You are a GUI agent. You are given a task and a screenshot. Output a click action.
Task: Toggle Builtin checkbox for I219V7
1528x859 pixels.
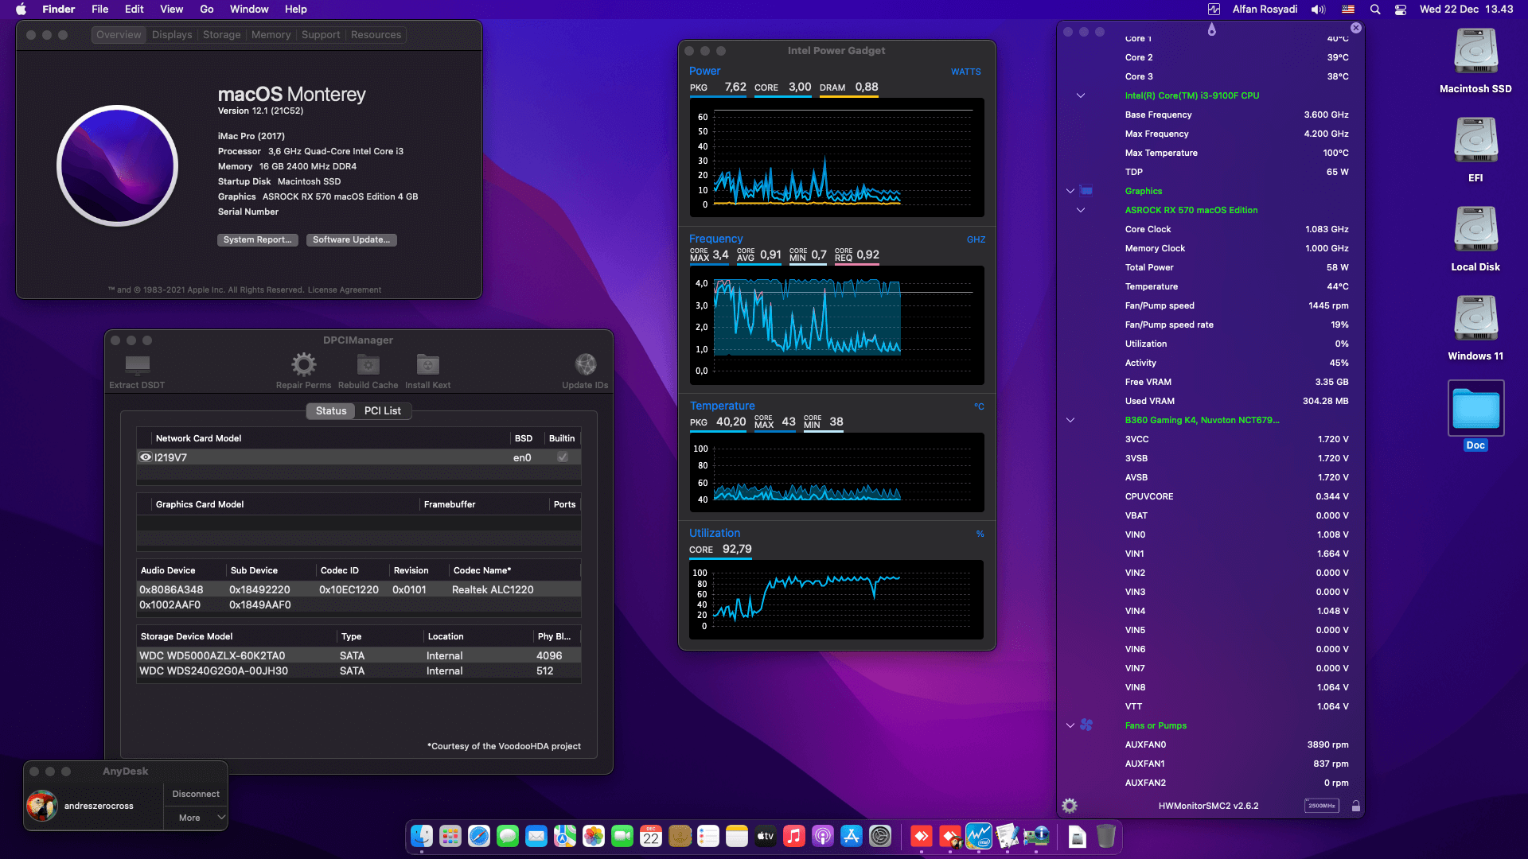563,457
